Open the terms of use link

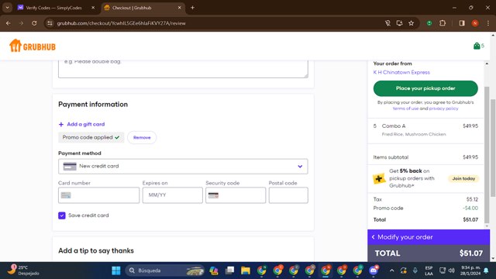(x=405, y=108)
